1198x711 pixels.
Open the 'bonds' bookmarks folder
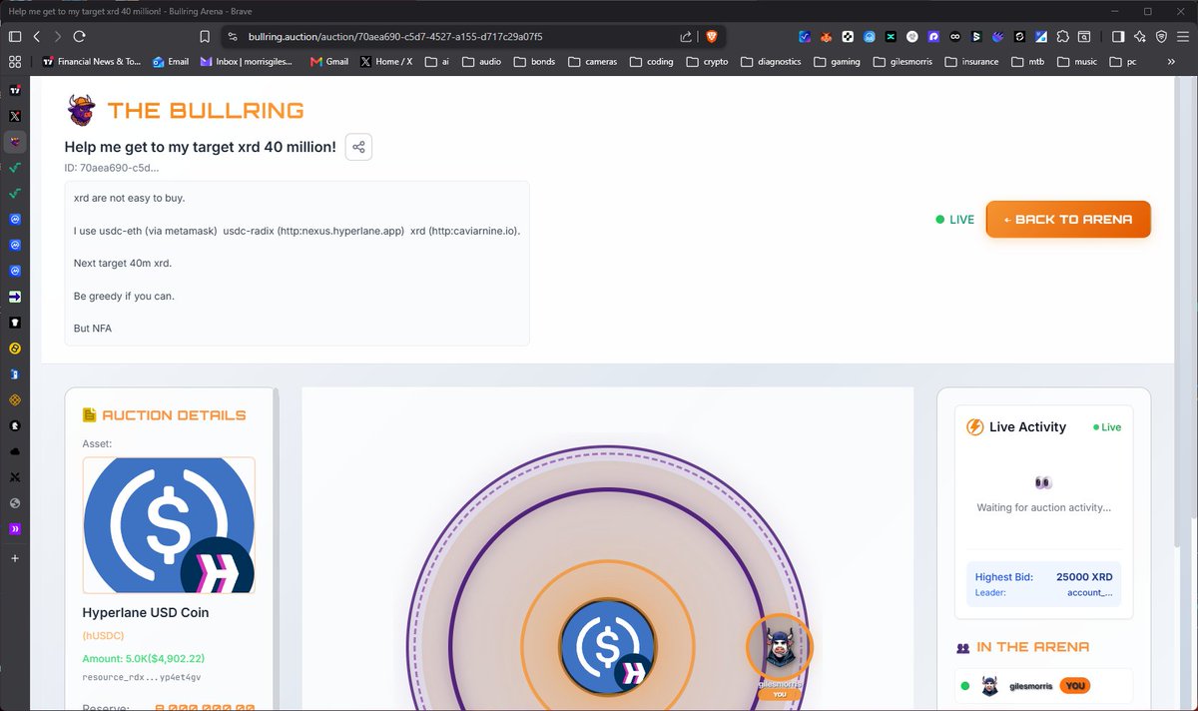(x=534, y=61)
